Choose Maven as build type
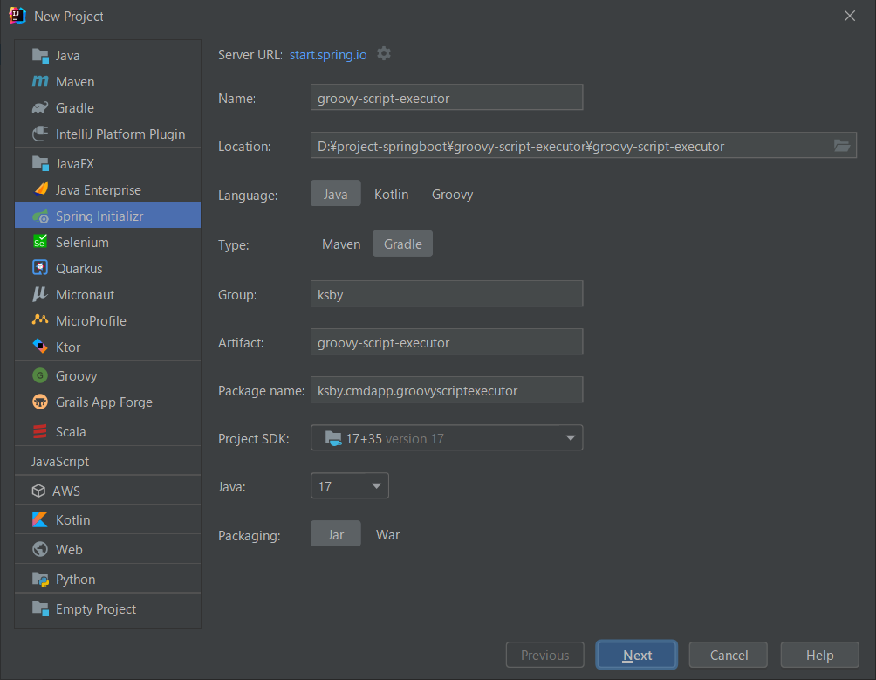Image resolution: width=876 pixels, height=680 pixels. click(x=341, y=244)
